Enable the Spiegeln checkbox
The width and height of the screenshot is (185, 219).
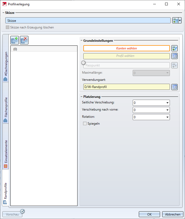click(x=85, y=124)
